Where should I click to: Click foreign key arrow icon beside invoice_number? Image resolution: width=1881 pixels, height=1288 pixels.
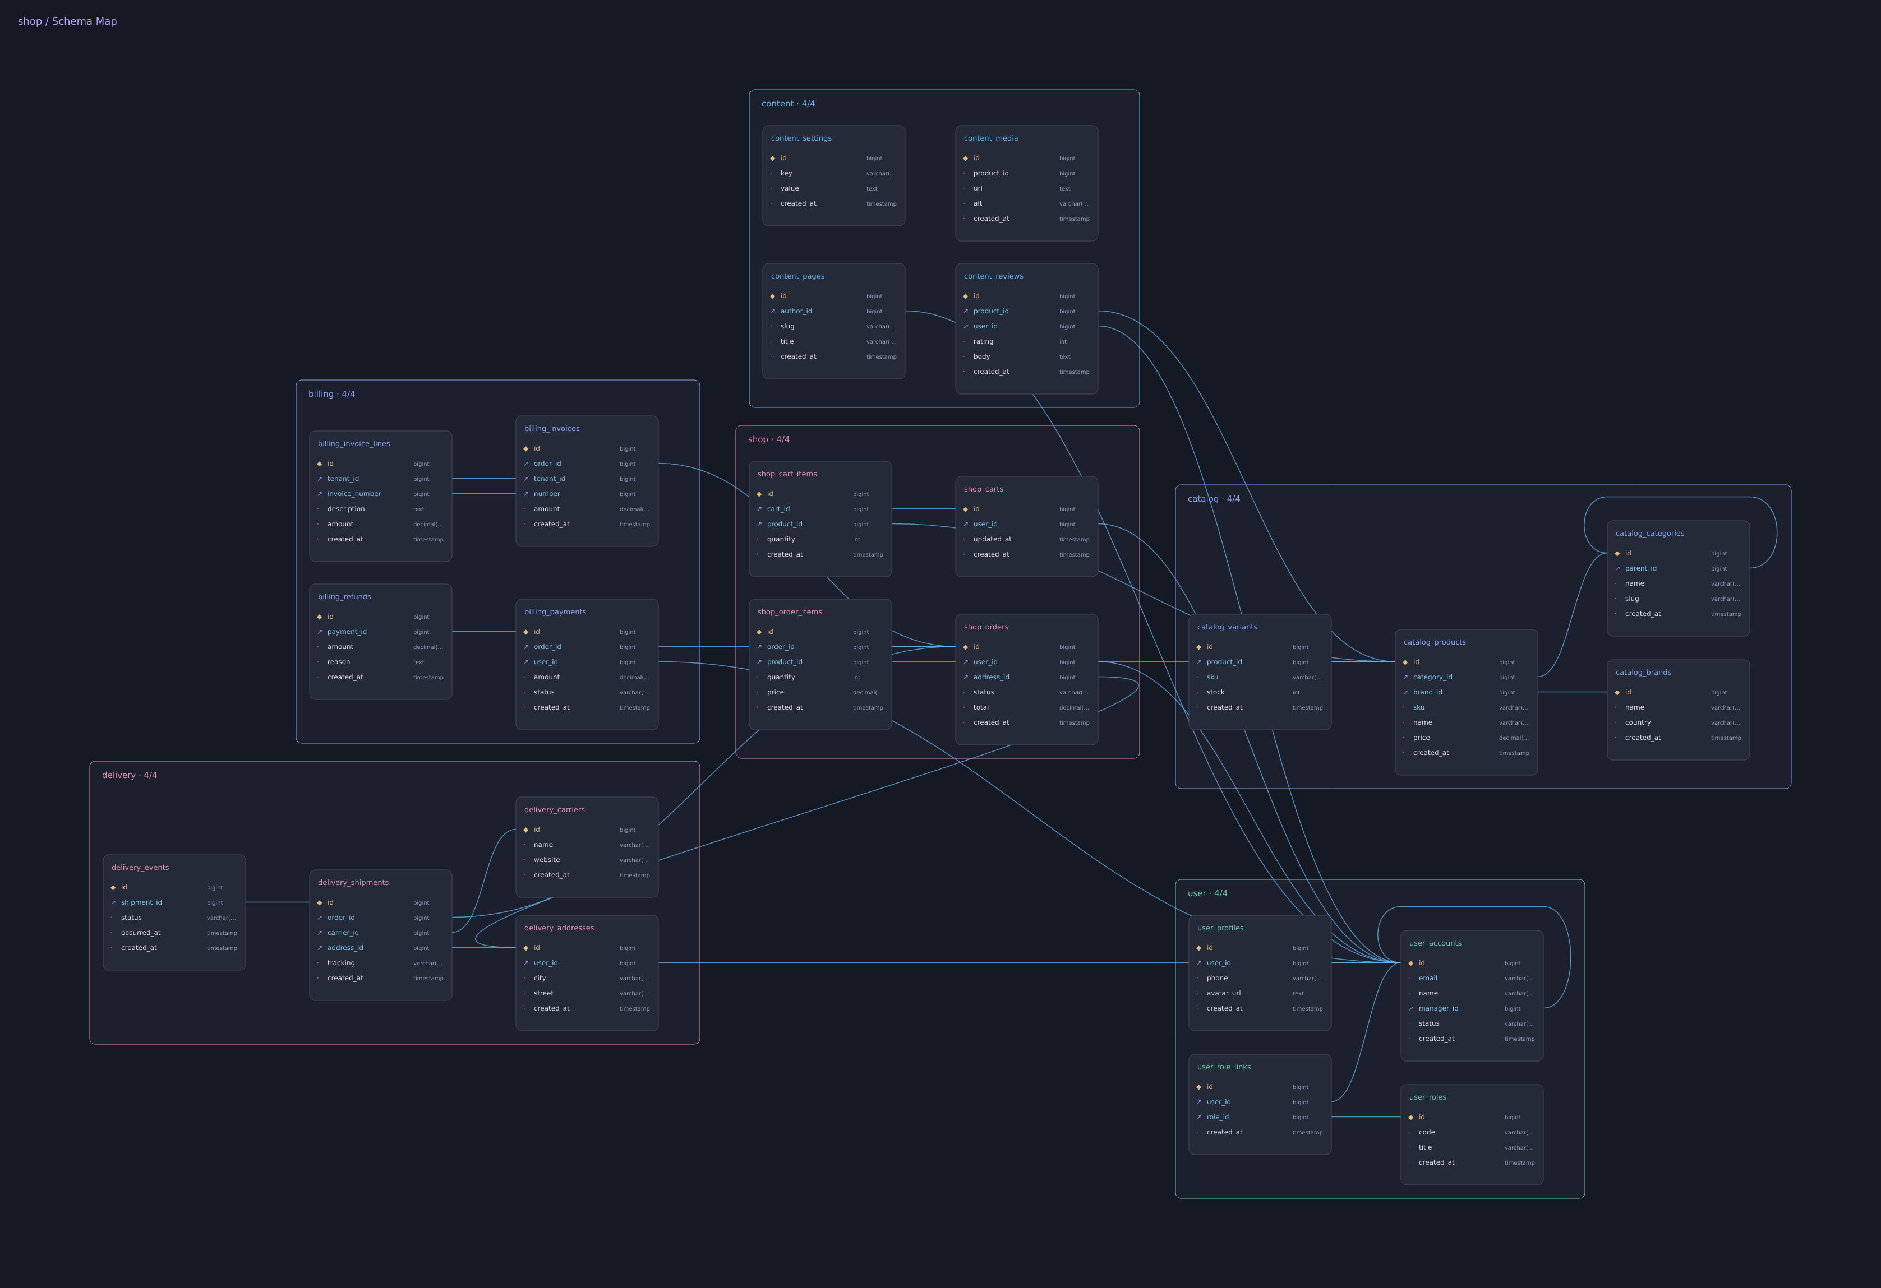pos(319,494)
